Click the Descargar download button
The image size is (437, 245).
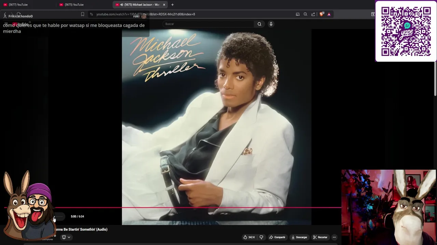(299, 237)
